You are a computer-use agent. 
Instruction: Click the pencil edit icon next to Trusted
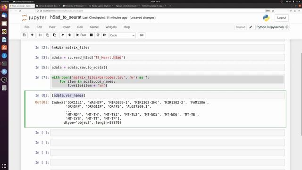click(x=251, y=27)
